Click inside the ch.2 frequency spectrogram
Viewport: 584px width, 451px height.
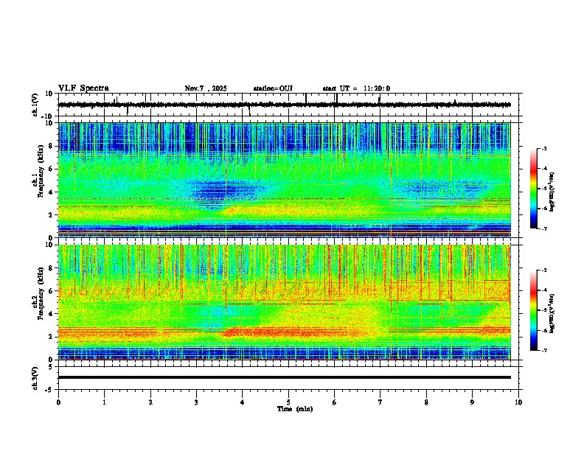(285, 302)
